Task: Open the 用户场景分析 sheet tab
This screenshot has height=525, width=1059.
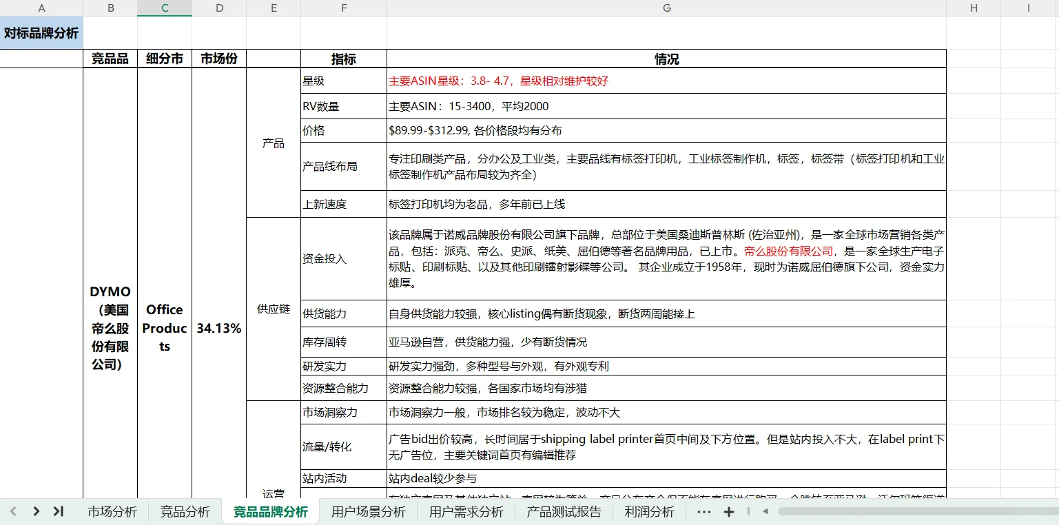Action: (369, 512)
